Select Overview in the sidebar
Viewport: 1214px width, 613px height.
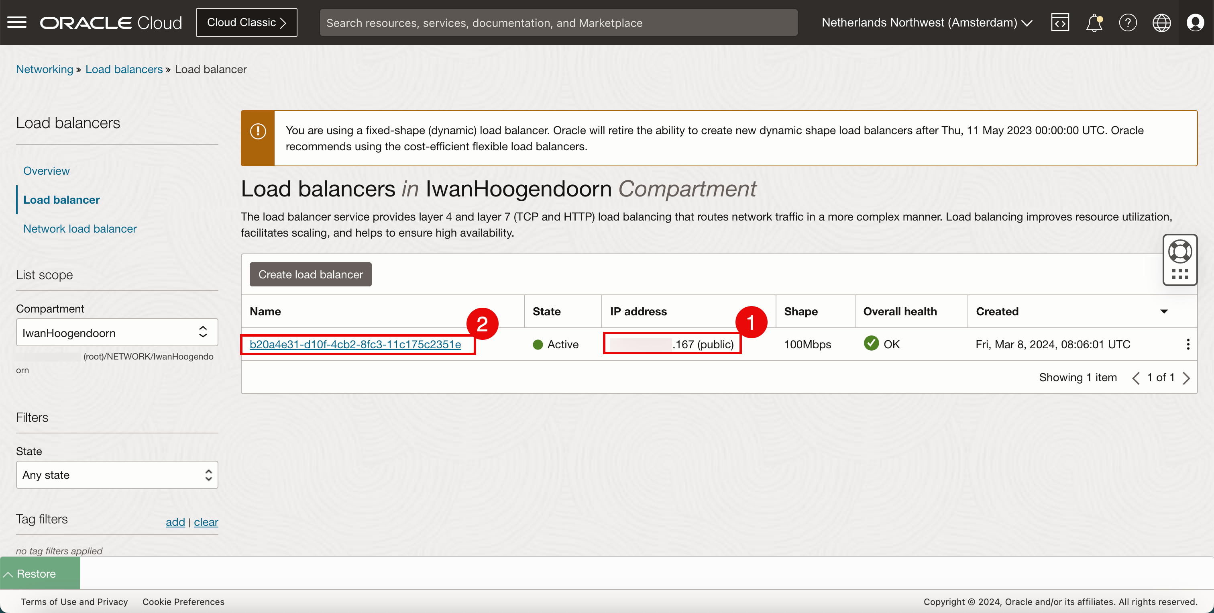coord(46,171)
